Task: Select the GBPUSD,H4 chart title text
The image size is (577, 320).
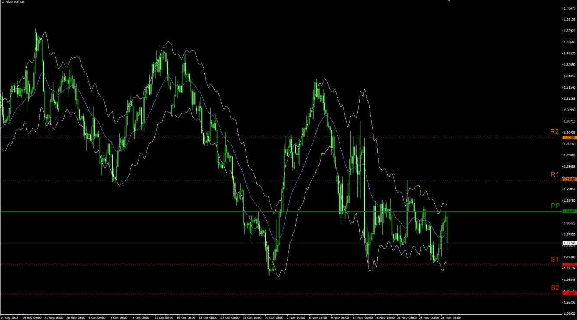Action: coord(15,2)
